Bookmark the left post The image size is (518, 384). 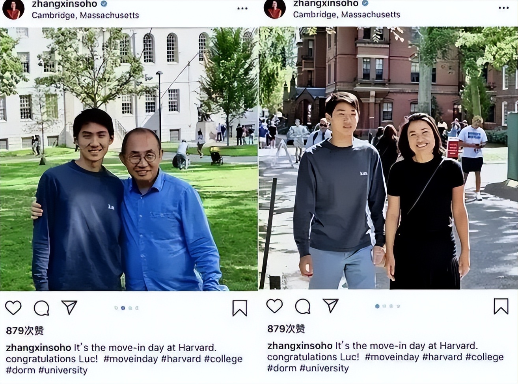(x=239, y=308)
